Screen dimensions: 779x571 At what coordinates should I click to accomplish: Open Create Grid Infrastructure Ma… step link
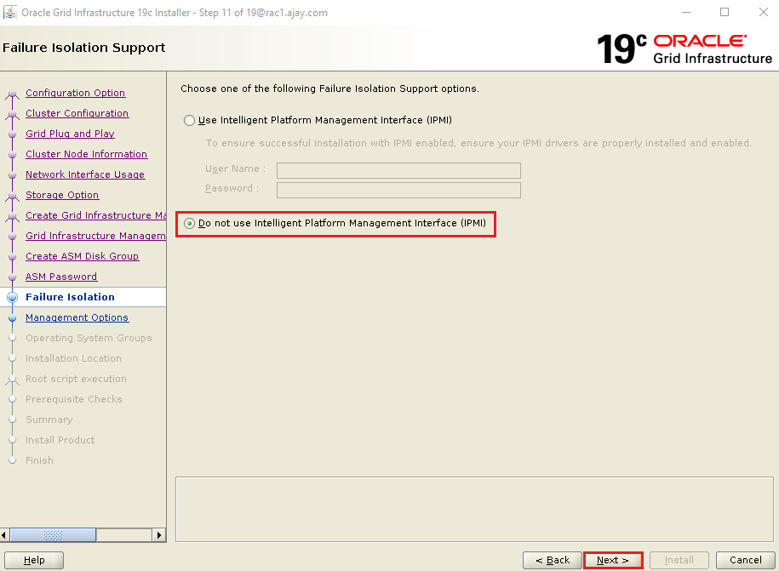pyautogui.click(x=96, y=215)
